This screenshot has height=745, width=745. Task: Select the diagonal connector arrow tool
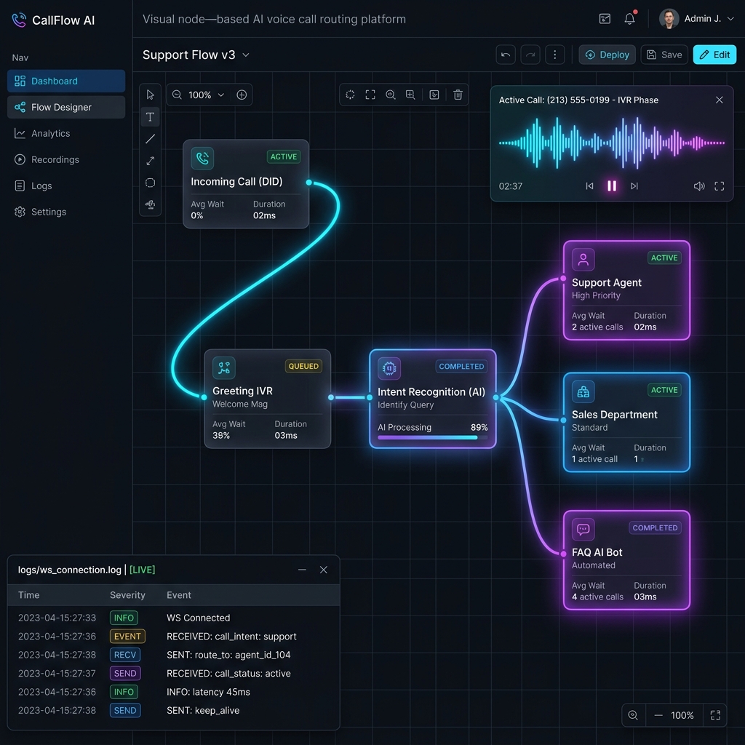150,161
